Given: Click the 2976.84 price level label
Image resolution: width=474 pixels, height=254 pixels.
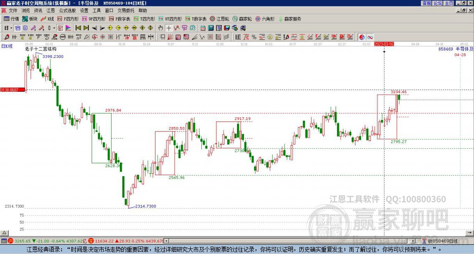Looking at the screenshot, I should 113,110.
